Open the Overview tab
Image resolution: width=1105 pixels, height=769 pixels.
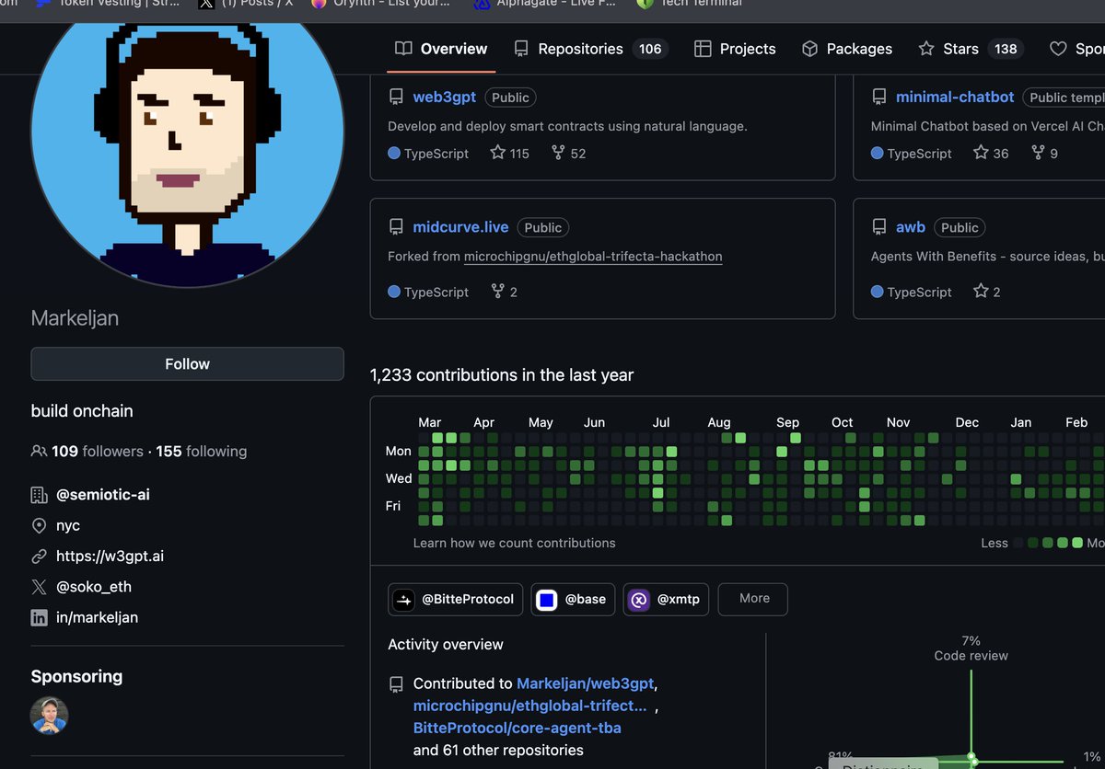(441, 49)
